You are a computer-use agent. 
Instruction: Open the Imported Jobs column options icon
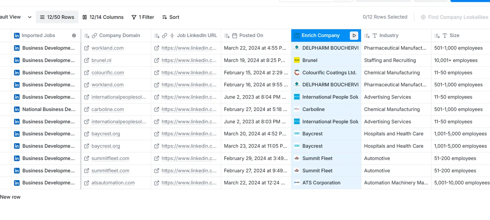point(74,35)
